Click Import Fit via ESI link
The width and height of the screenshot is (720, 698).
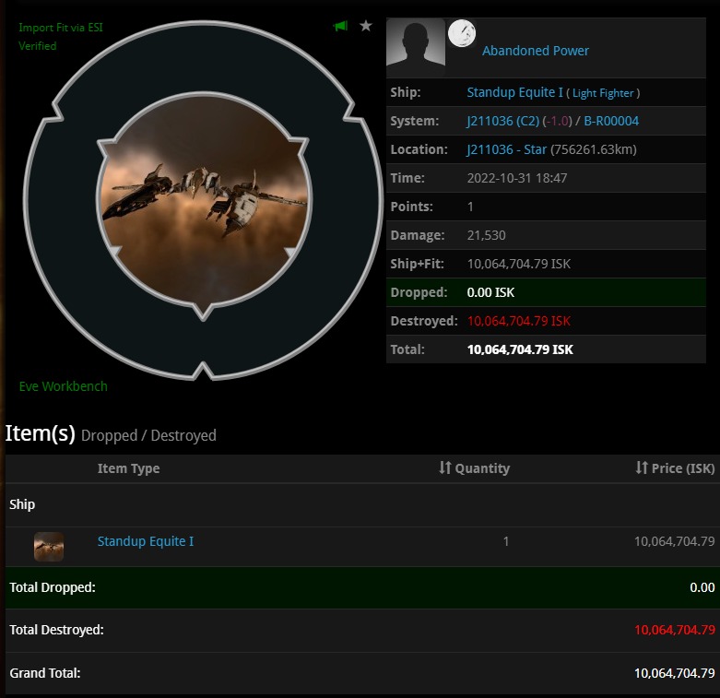pyautogui.click(x=61, y=28)
